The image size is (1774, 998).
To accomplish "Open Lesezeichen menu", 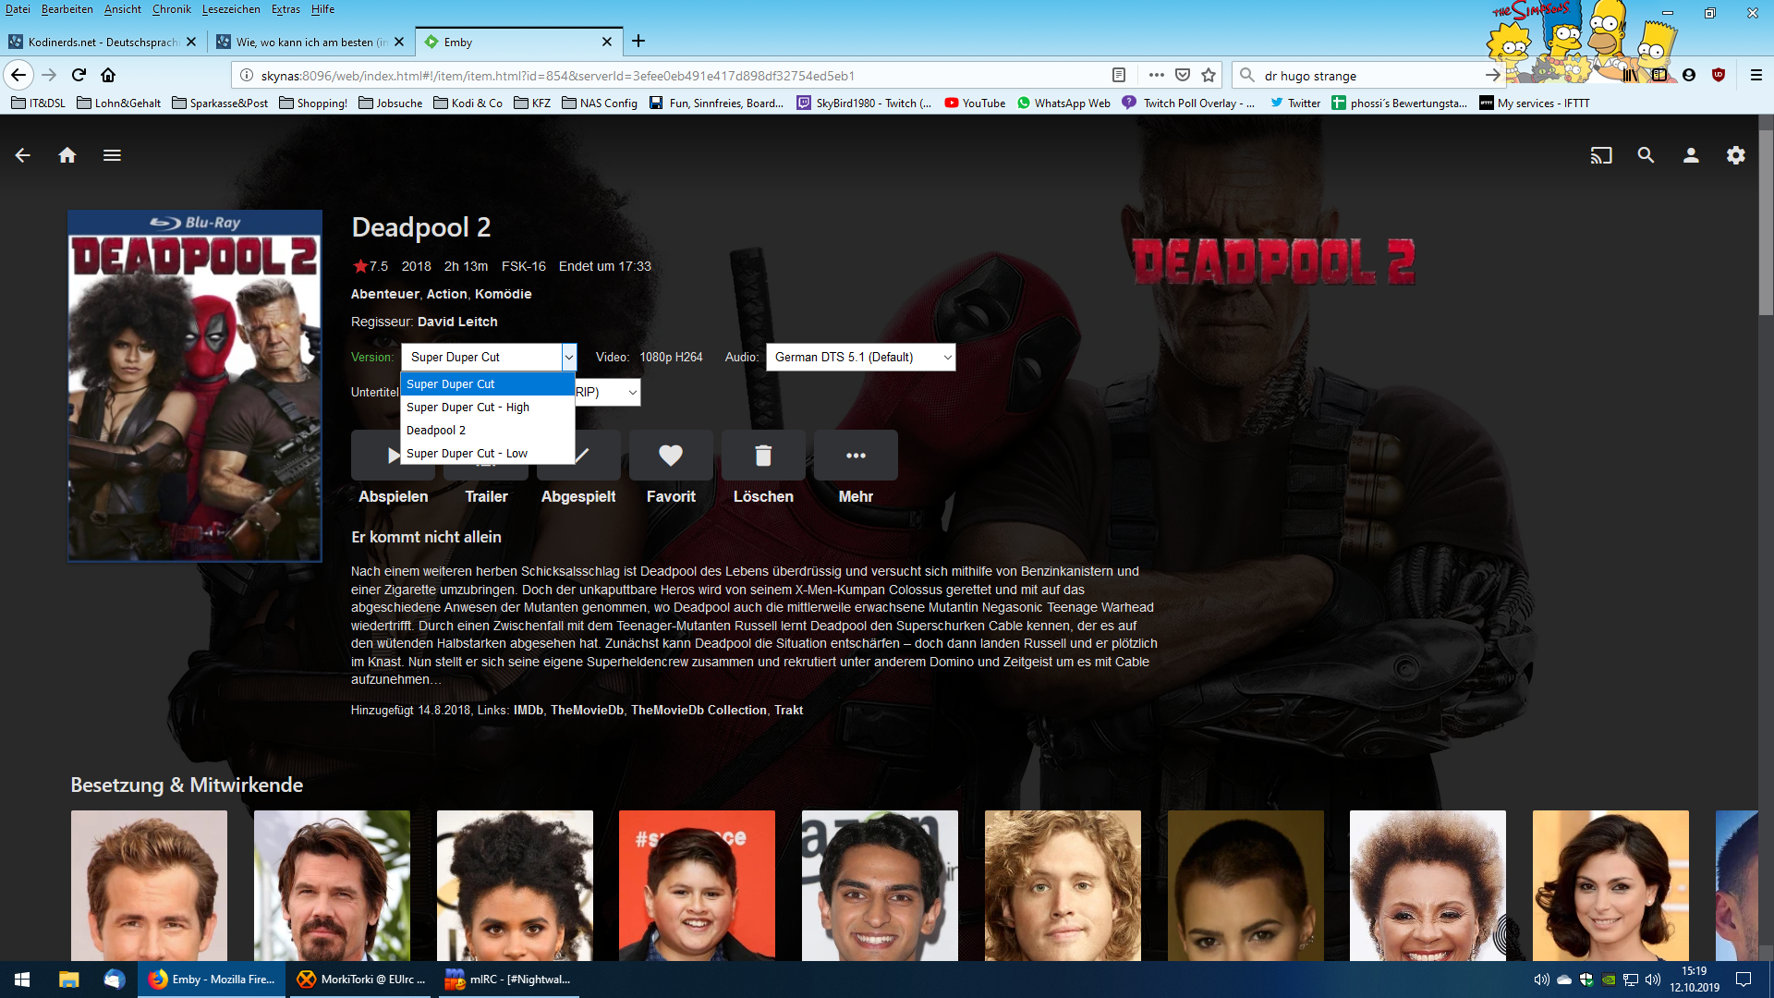I will point(231,9).
